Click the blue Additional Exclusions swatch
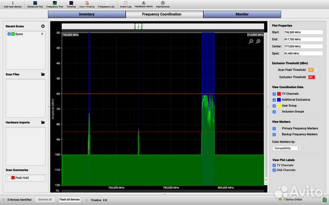 tap(279, 100)
